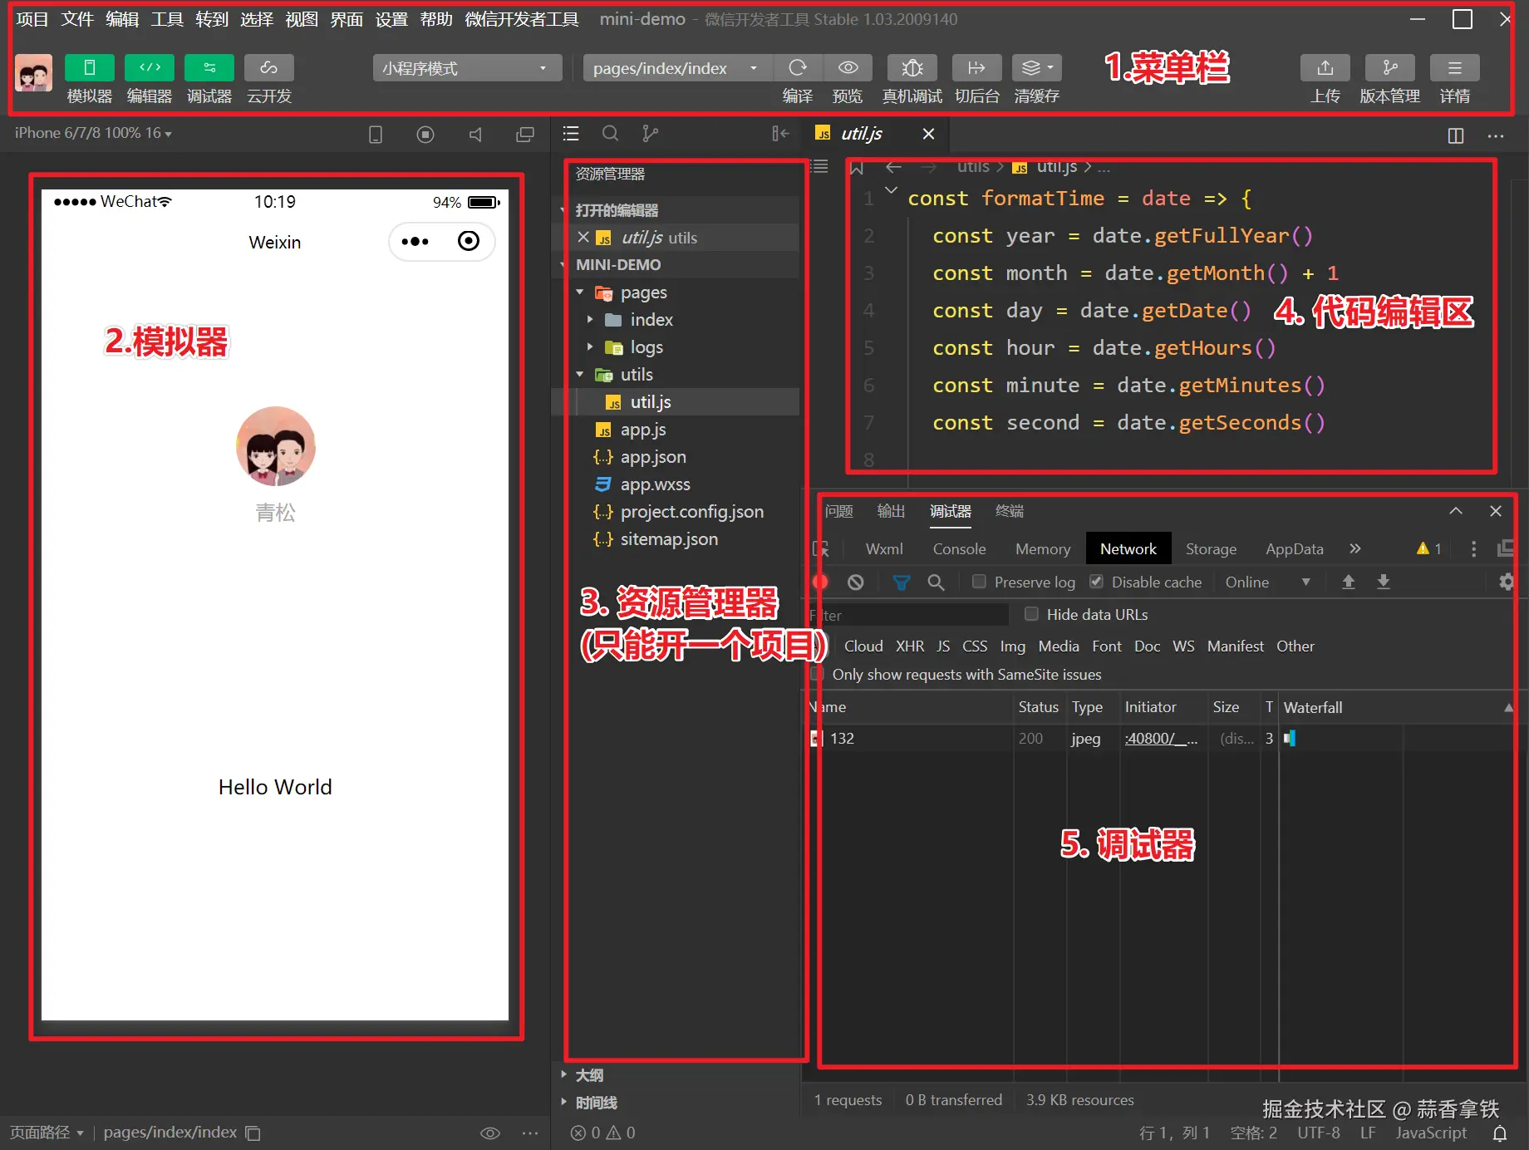The height and width of the screenshot is (1150, 1529).
Task: Open the 编辑 menu
Action: pos(122,19)
